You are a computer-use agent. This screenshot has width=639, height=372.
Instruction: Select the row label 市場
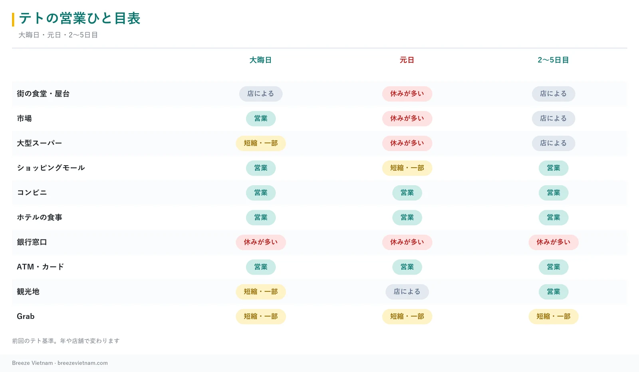click(x=24, y=119)
